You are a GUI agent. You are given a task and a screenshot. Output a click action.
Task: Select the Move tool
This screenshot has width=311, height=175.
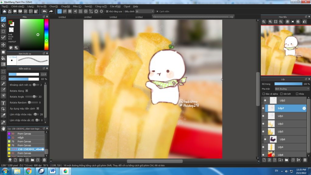pyautogui.click(x=3, y=45)
